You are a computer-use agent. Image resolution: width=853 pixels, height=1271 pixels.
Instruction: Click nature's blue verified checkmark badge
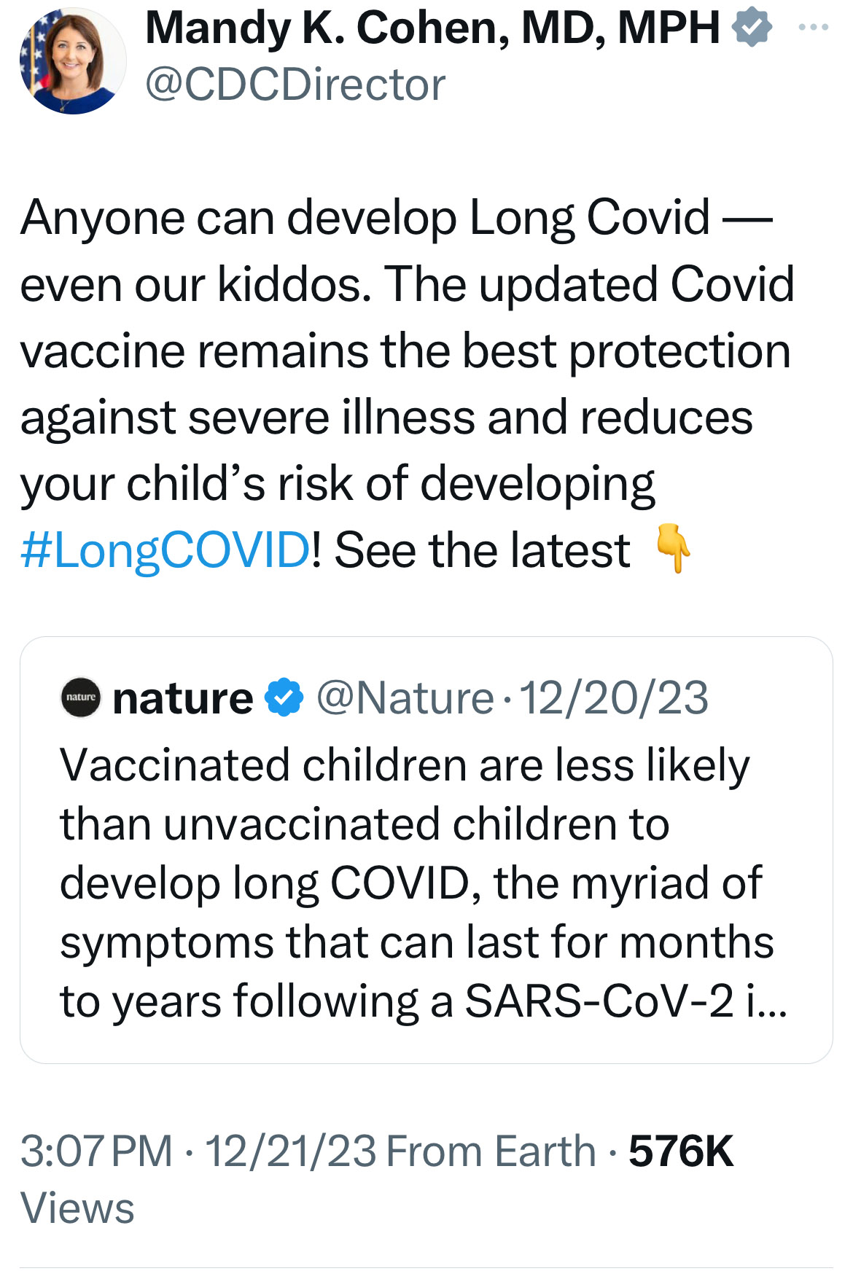(284, 698)
